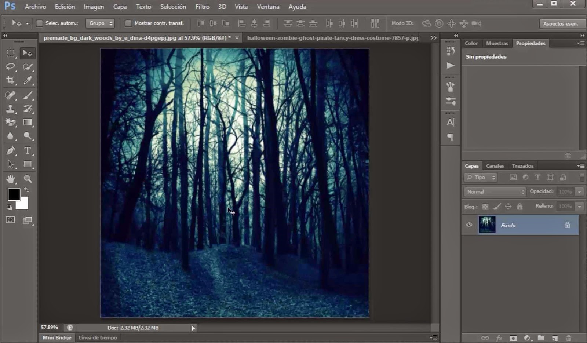Select the Lasso tool
Image resolution: width=587 pixels, height=343 pixels.
click(x=10, y=67)
